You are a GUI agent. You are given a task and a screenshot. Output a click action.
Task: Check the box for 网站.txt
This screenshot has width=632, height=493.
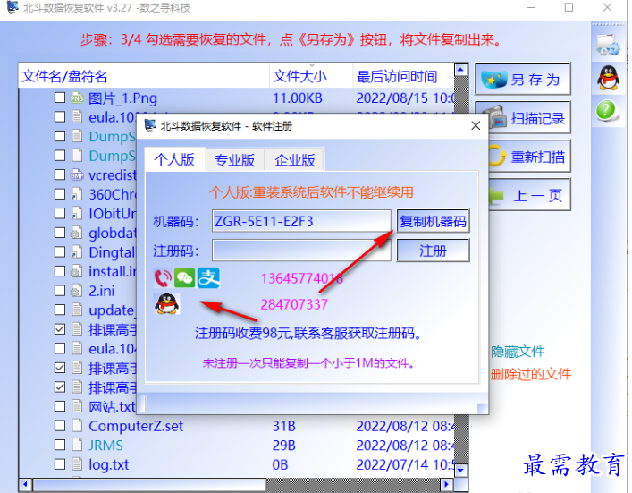60,406
